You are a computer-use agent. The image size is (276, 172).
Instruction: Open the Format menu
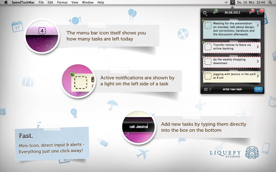tap(62, 2)
